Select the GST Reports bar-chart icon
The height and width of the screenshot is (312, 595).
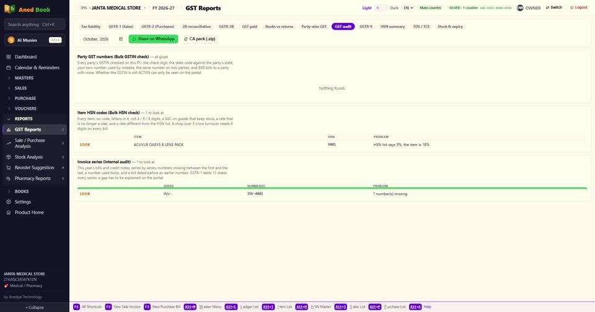click(x=8, y=129)
